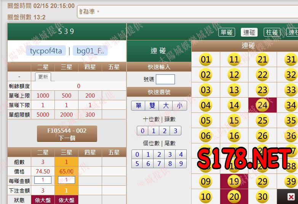Viewport: 298px width, 204px height.
Task: Deselect highlighted number ball 19
Action: point(234,182)
